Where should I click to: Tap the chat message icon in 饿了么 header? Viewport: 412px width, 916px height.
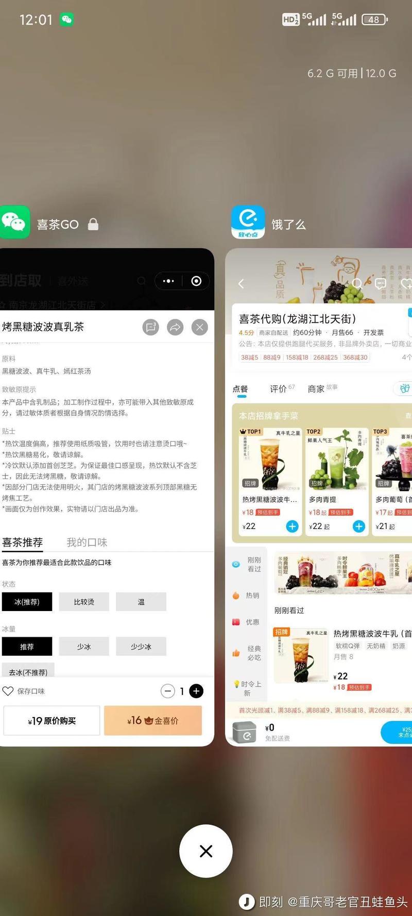[381, 283]
